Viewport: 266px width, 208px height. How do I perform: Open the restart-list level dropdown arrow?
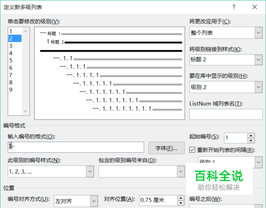[x=259, y=162]
